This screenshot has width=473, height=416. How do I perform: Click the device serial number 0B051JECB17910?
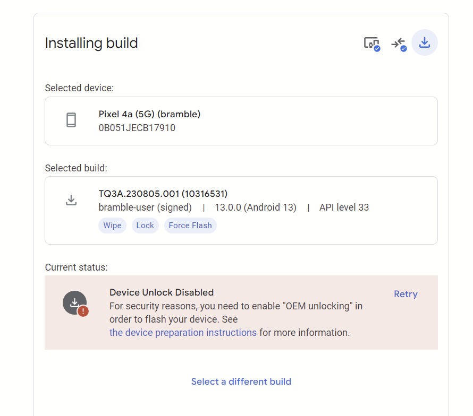point(137,128)
